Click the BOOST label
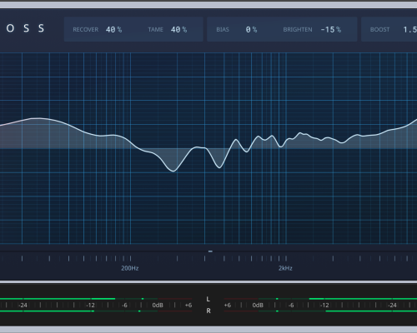The width and height of the screenshot is (417, 333). tap(379, 29)
